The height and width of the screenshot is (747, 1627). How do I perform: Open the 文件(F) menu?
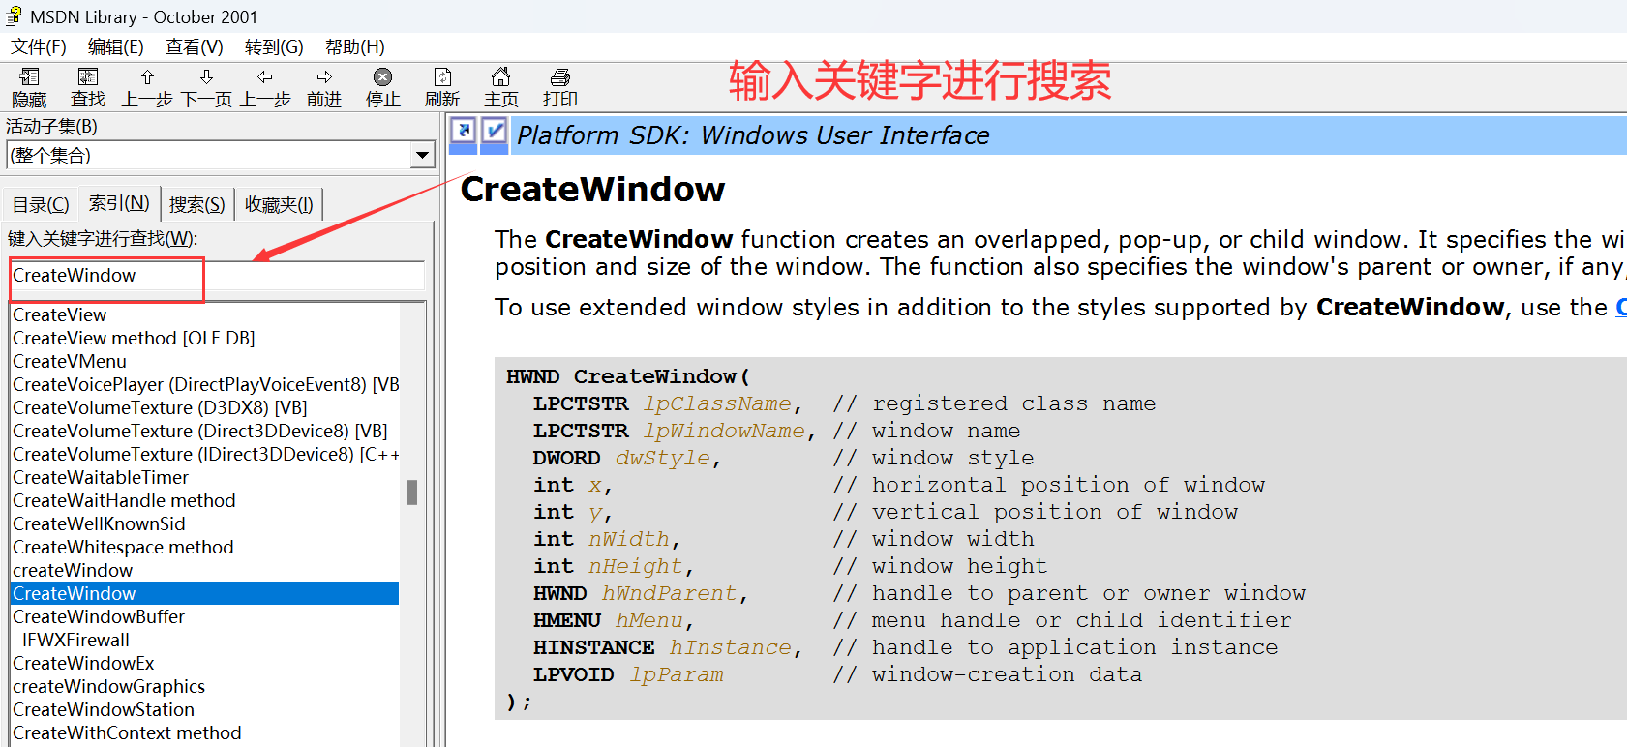click(39, 46)
